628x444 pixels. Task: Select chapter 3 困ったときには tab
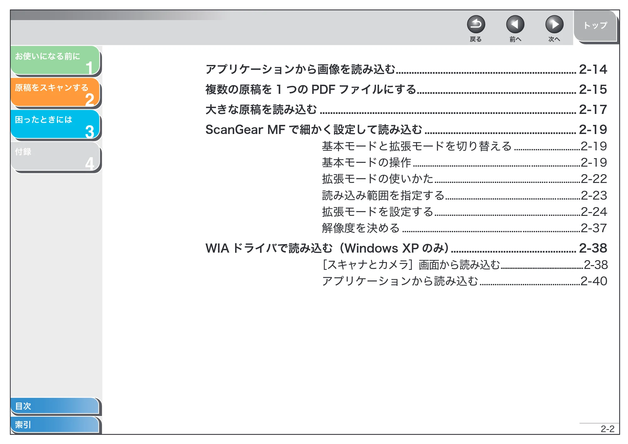click(56, 124)
